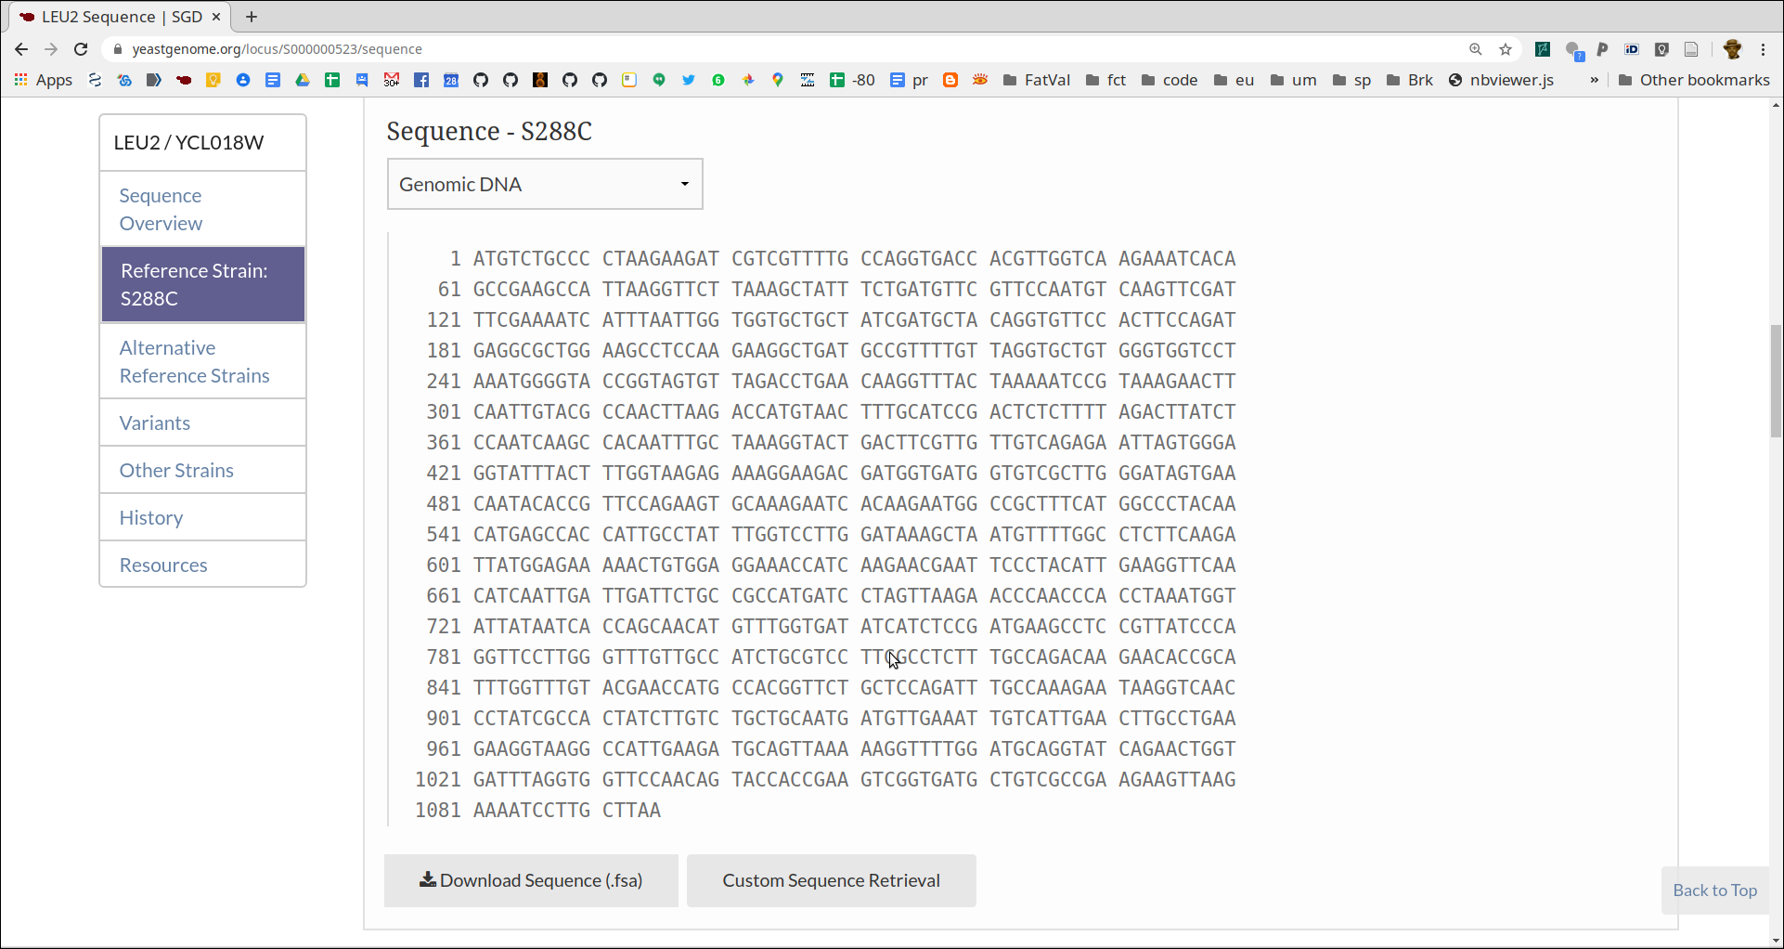Download Sequence (.fsa) file

tap(531, 880)
